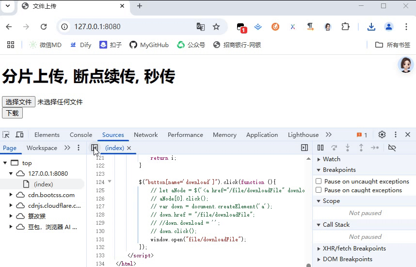416x267 pixels.
Task: Show more navigator tabs chevron
Action: [67, 148]
